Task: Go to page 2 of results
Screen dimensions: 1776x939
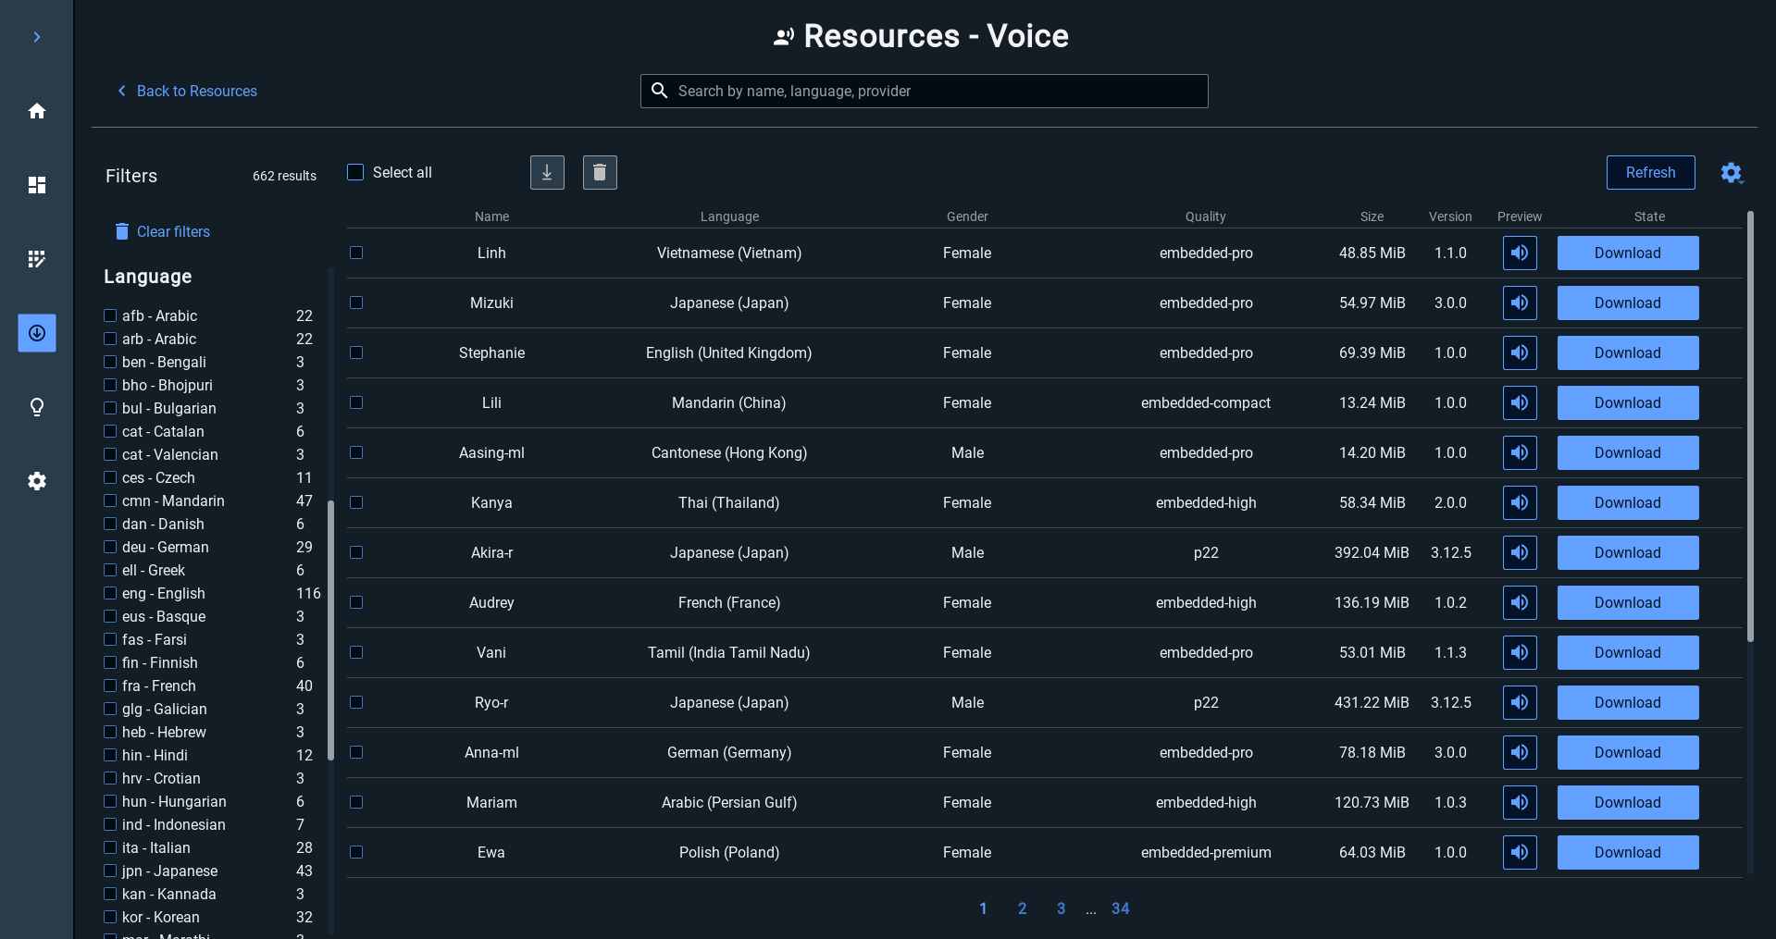Action: click(1022, 908)
